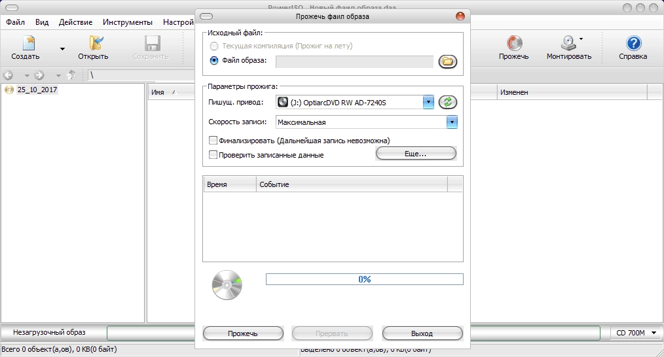Close the Прожечь файл образа dialog
This screenshot has width=664, height=357.
pyautogui.click(x=460, y=16)
